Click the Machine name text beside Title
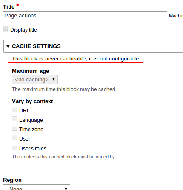 coord(176,16)
